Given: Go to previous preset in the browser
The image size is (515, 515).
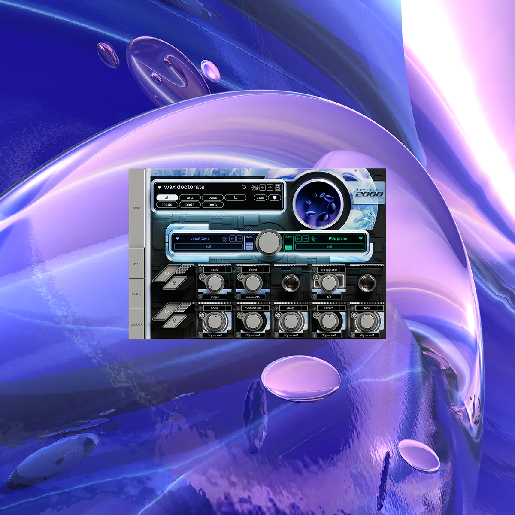Looking at the screenshot, I should pyautogui.click(x=263, y=188).
